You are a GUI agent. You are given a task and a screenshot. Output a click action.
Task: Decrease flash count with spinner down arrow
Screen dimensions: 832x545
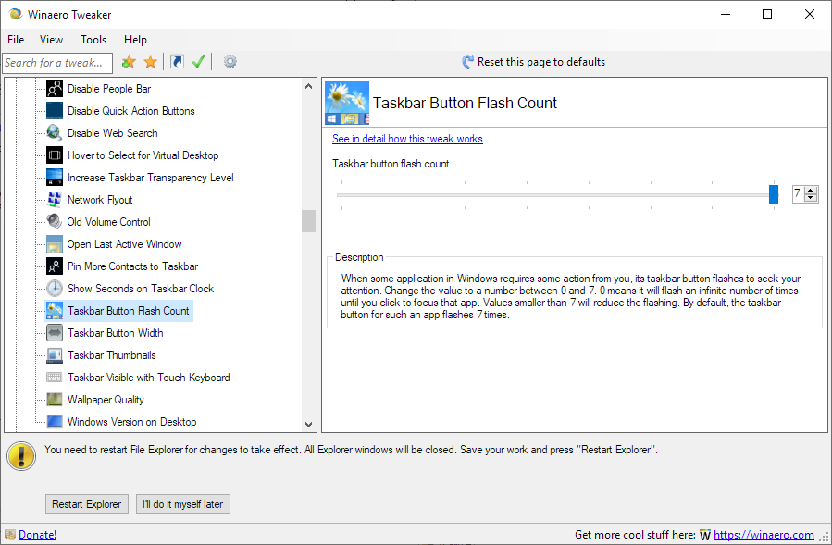[811, 198]
